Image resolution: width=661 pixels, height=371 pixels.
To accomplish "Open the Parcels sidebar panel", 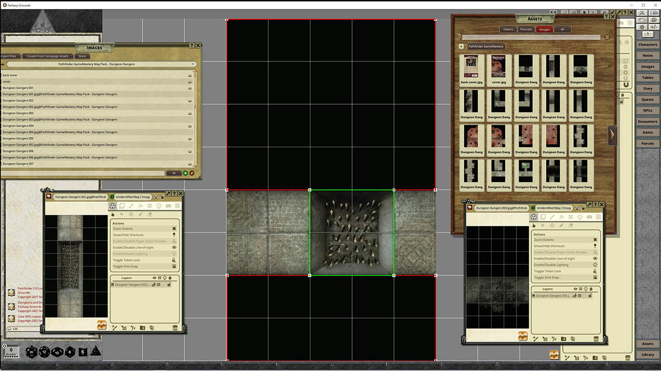I will [x=648, y=143].
